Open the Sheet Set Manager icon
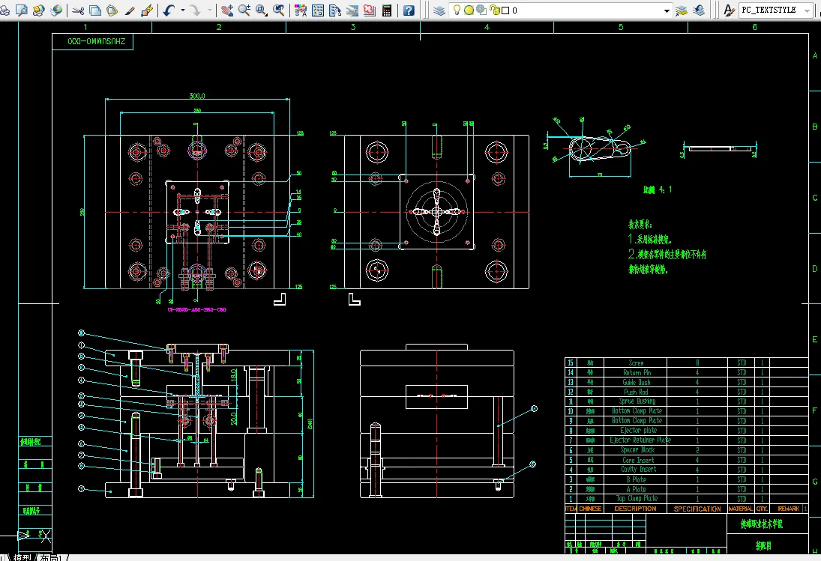Image resolution: width=821 pixels, height=561 pixels. click(352, 10)
